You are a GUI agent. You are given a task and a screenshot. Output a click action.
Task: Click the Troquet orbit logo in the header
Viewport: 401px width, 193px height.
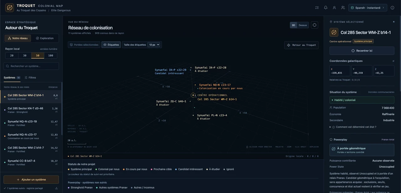click(x=10, y=8)
